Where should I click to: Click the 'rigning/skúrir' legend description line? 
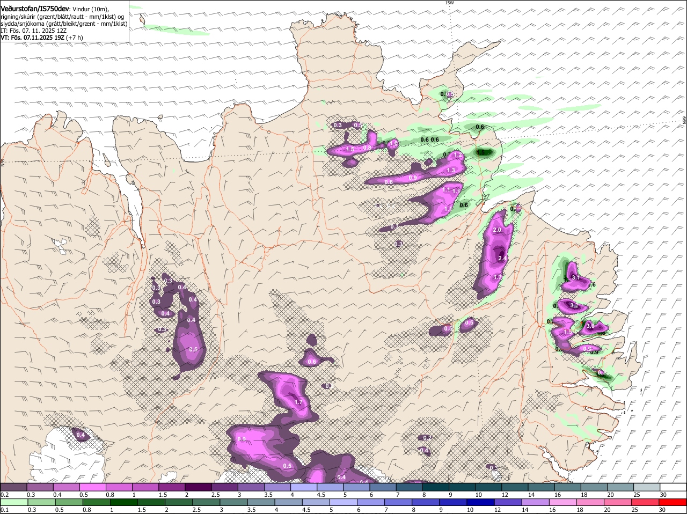(63, 17)
